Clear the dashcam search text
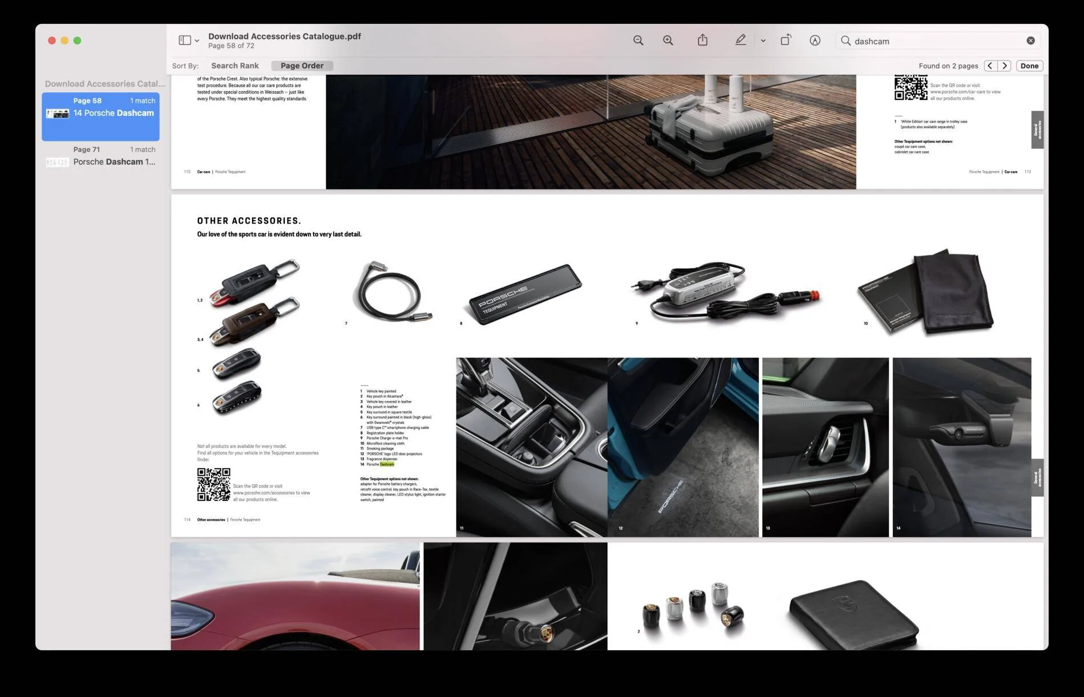The width and height of the screenshot is (1084, 697). coord(1030,40)
